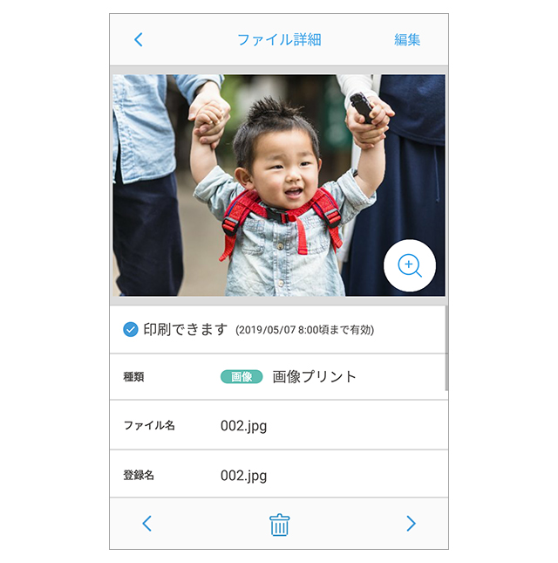
Task: Show next file with bottom right arrow
Action: click(x=411, y=523)
